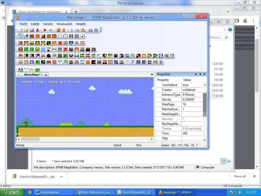The image size is (261, 196).
Task: Click the New file icon
Action: pos(21,30)
